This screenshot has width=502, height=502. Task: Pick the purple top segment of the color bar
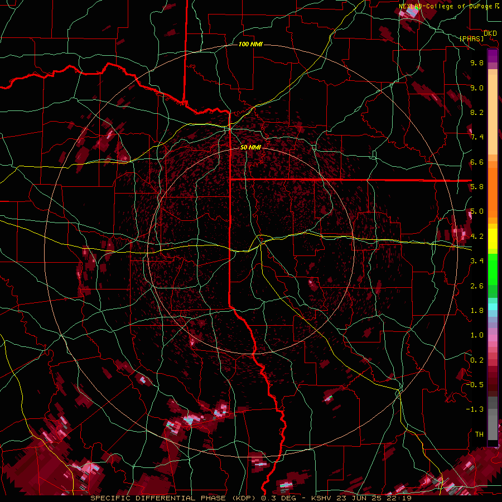tap(493, 56)
